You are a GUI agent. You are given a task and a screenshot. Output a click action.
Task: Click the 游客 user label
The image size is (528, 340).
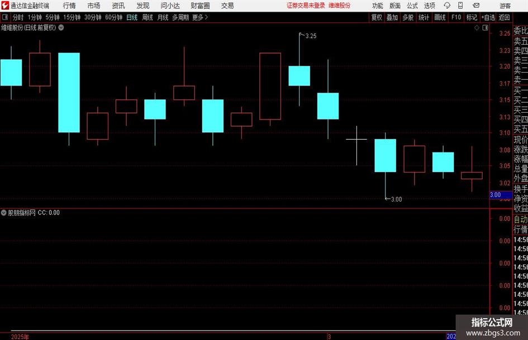[505, 6]
